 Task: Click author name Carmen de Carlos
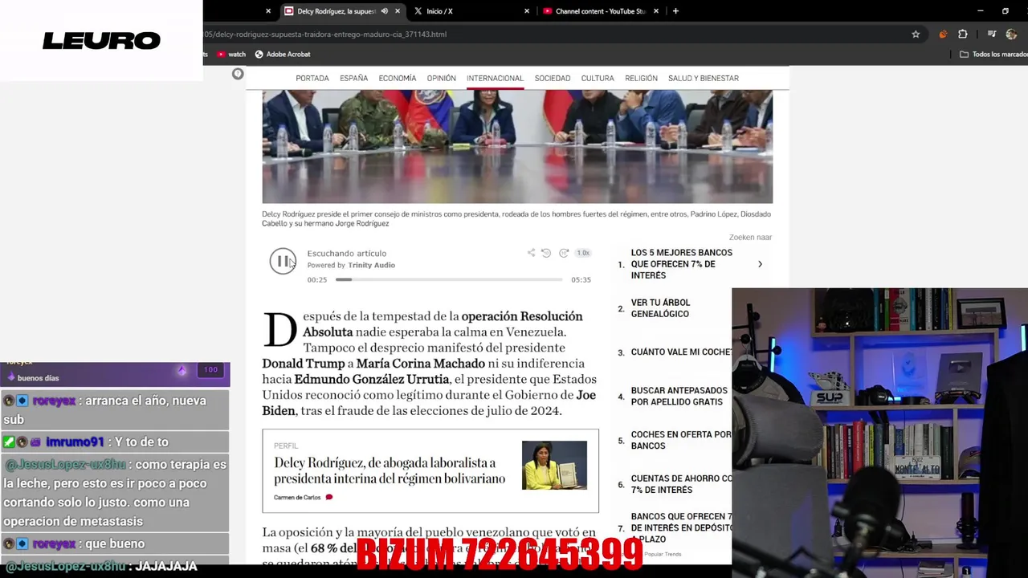(297, 498)
